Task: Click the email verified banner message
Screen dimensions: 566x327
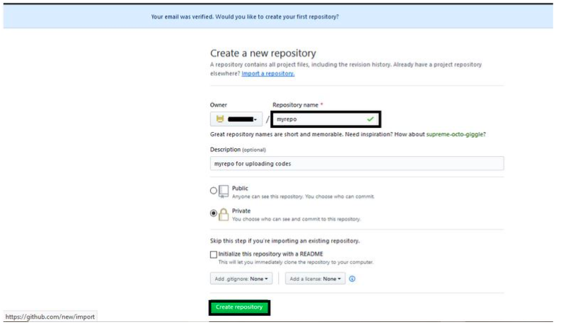Action: (x=245, y=16)
